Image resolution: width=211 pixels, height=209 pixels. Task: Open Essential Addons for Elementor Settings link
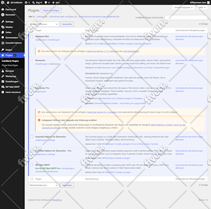point(51,140)
